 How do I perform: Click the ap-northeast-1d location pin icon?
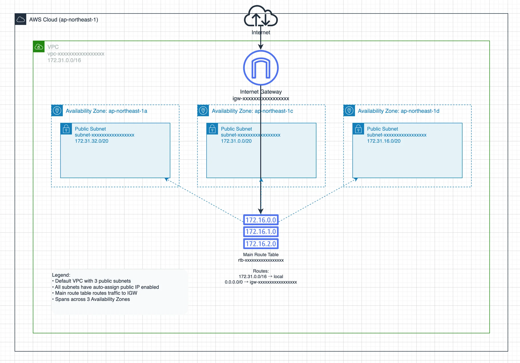(x=349, y=111)
